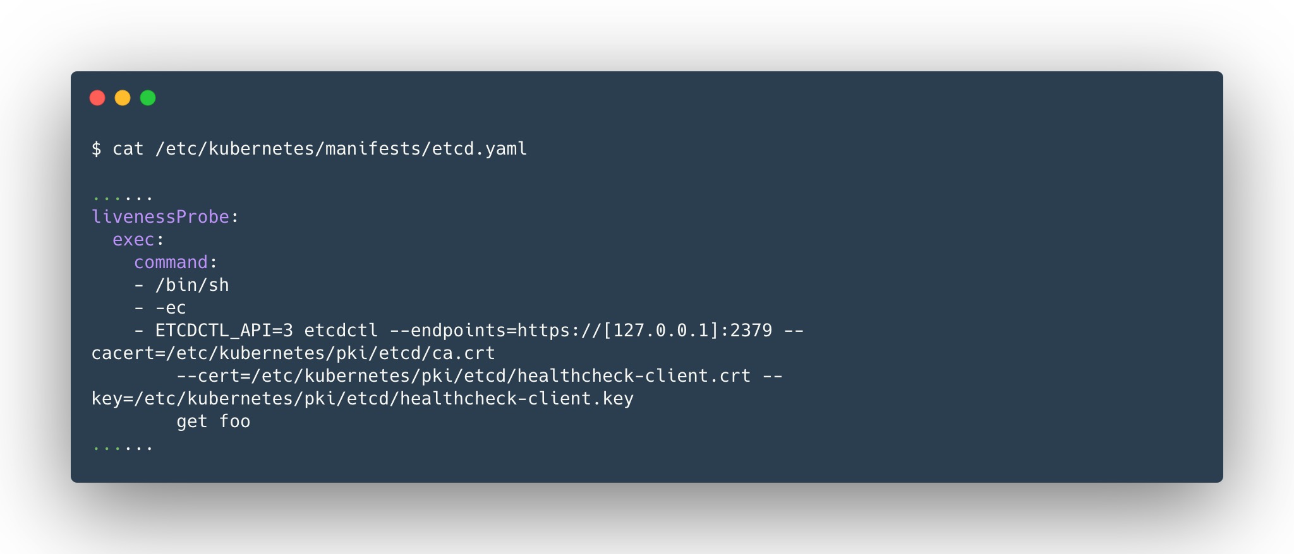Viewport: 1294px width, 554px height.
Task: Click the /bin/sh list entry
Action: [192, 285]
